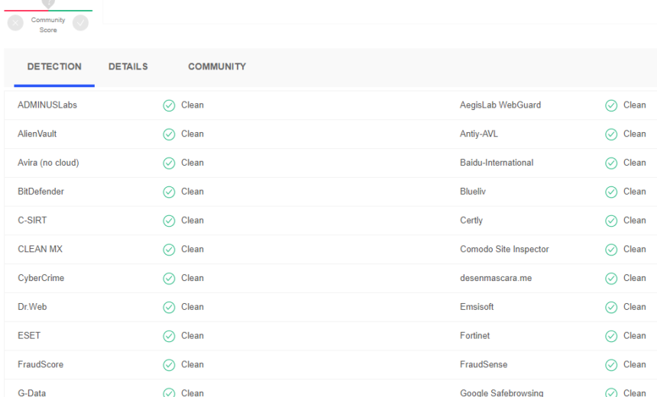
Task: Click the negative community vote X button
Action: pos(15,23)
